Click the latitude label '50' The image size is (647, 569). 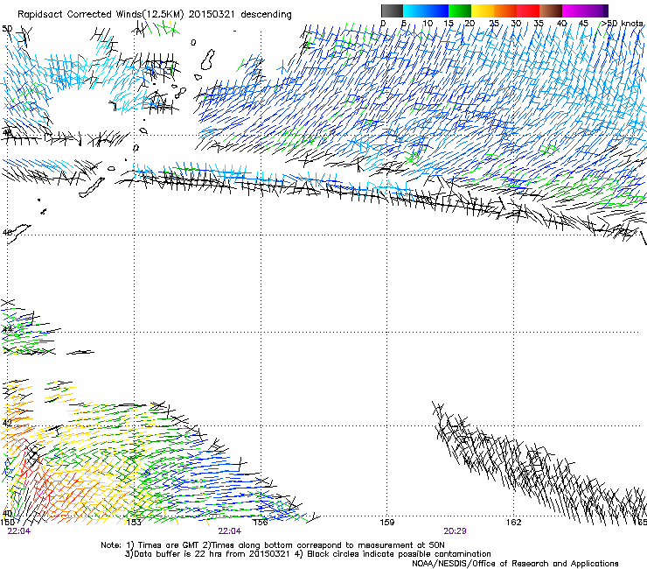pos(7,29)
